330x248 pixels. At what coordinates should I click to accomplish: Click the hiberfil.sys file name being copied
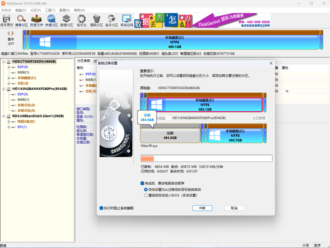[149, 146]
